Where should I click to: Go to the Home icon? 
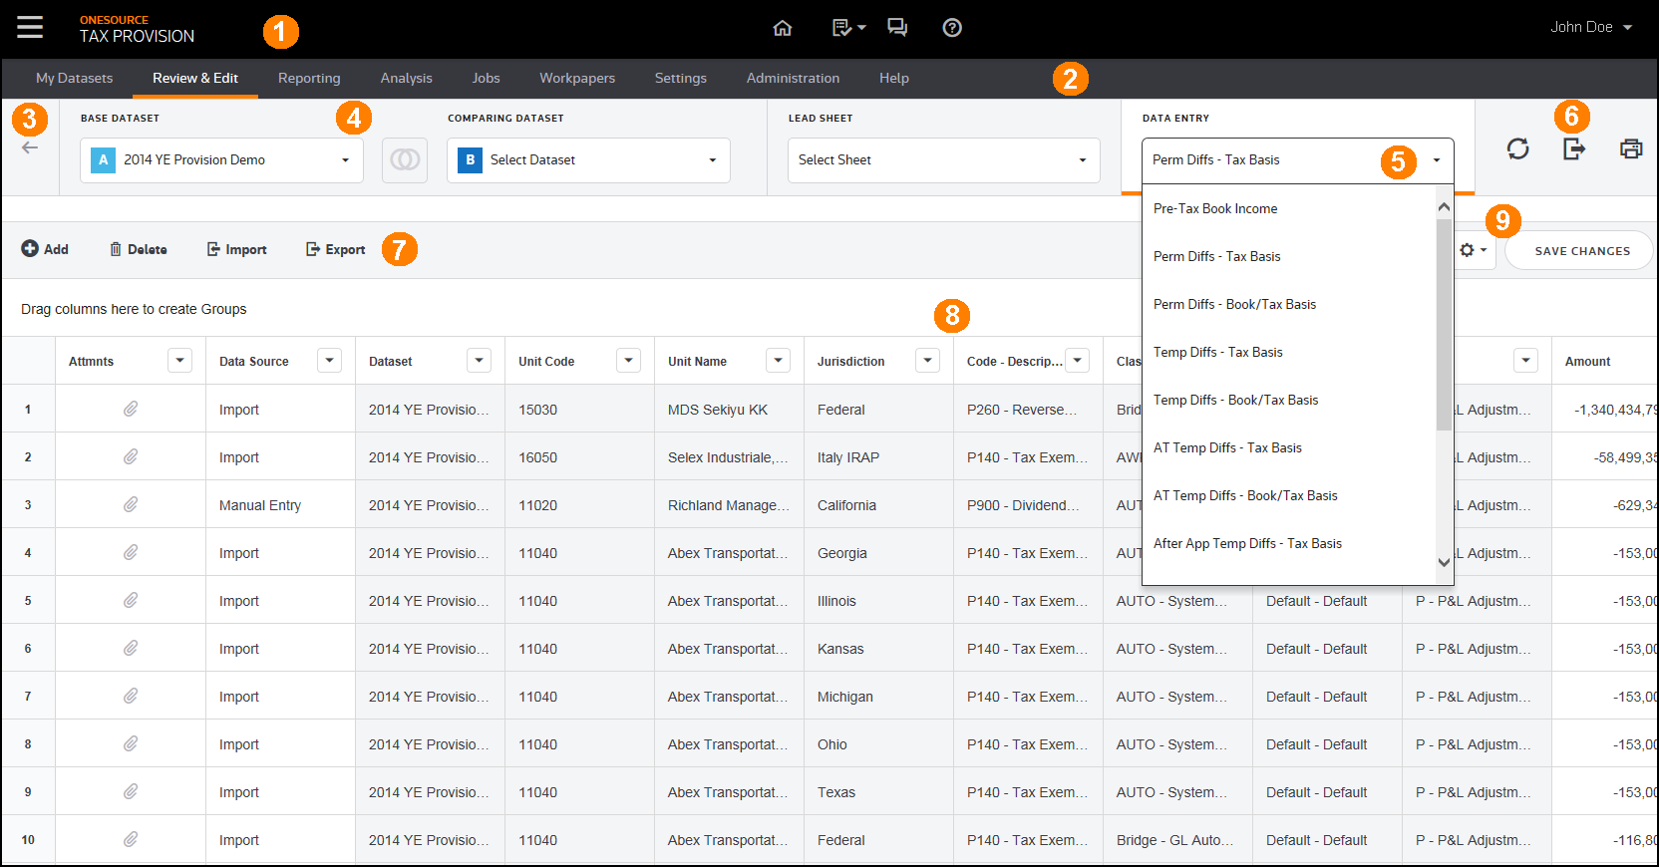783,28
